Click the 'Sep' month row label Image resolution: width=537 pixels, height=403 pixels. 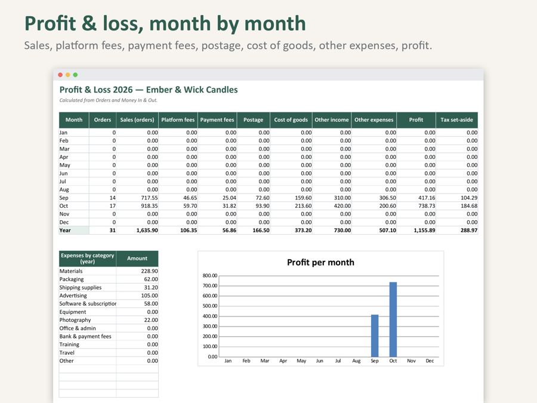tap(74, 198)
